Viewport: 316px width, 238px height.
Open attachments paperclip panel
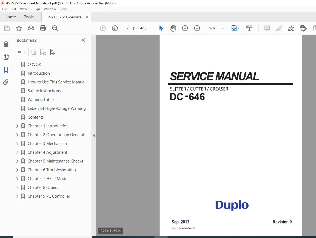[x=6, y=82]
